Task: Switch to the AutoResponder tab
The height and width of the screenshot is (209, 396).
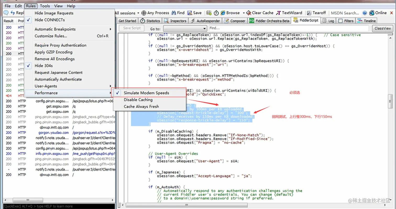Action: 205,21
